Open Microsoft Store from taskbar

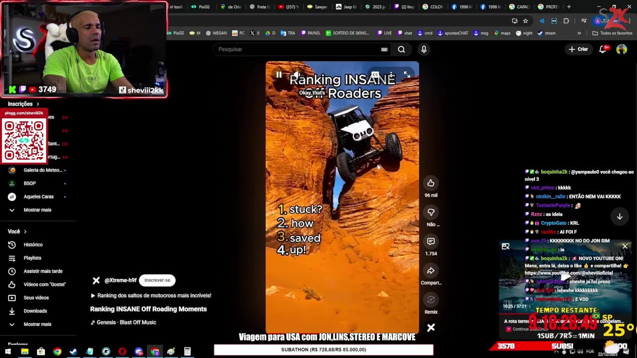(x=41, y=352)
